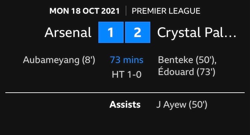Click the PREMIER LEAGUE competition label
This screenshot has height=135, width=250.
click(166, 11)
